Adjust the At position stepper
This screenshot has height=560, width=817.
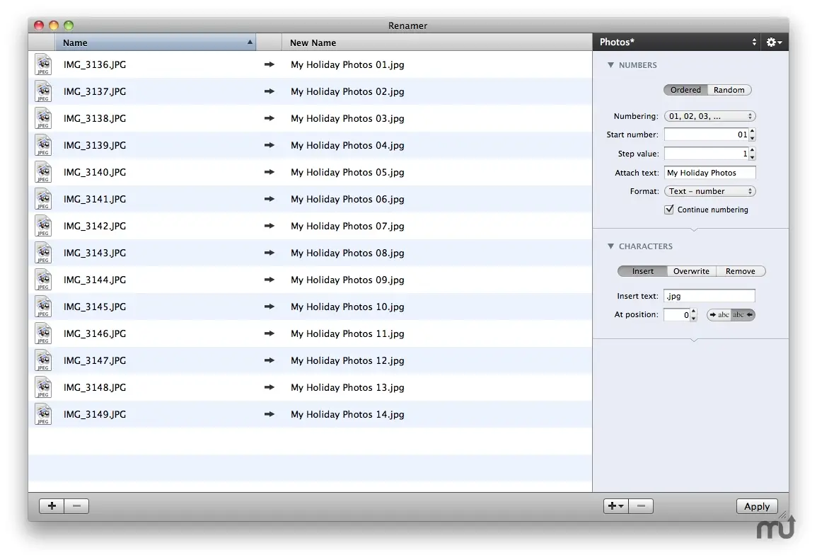point(693,314)
